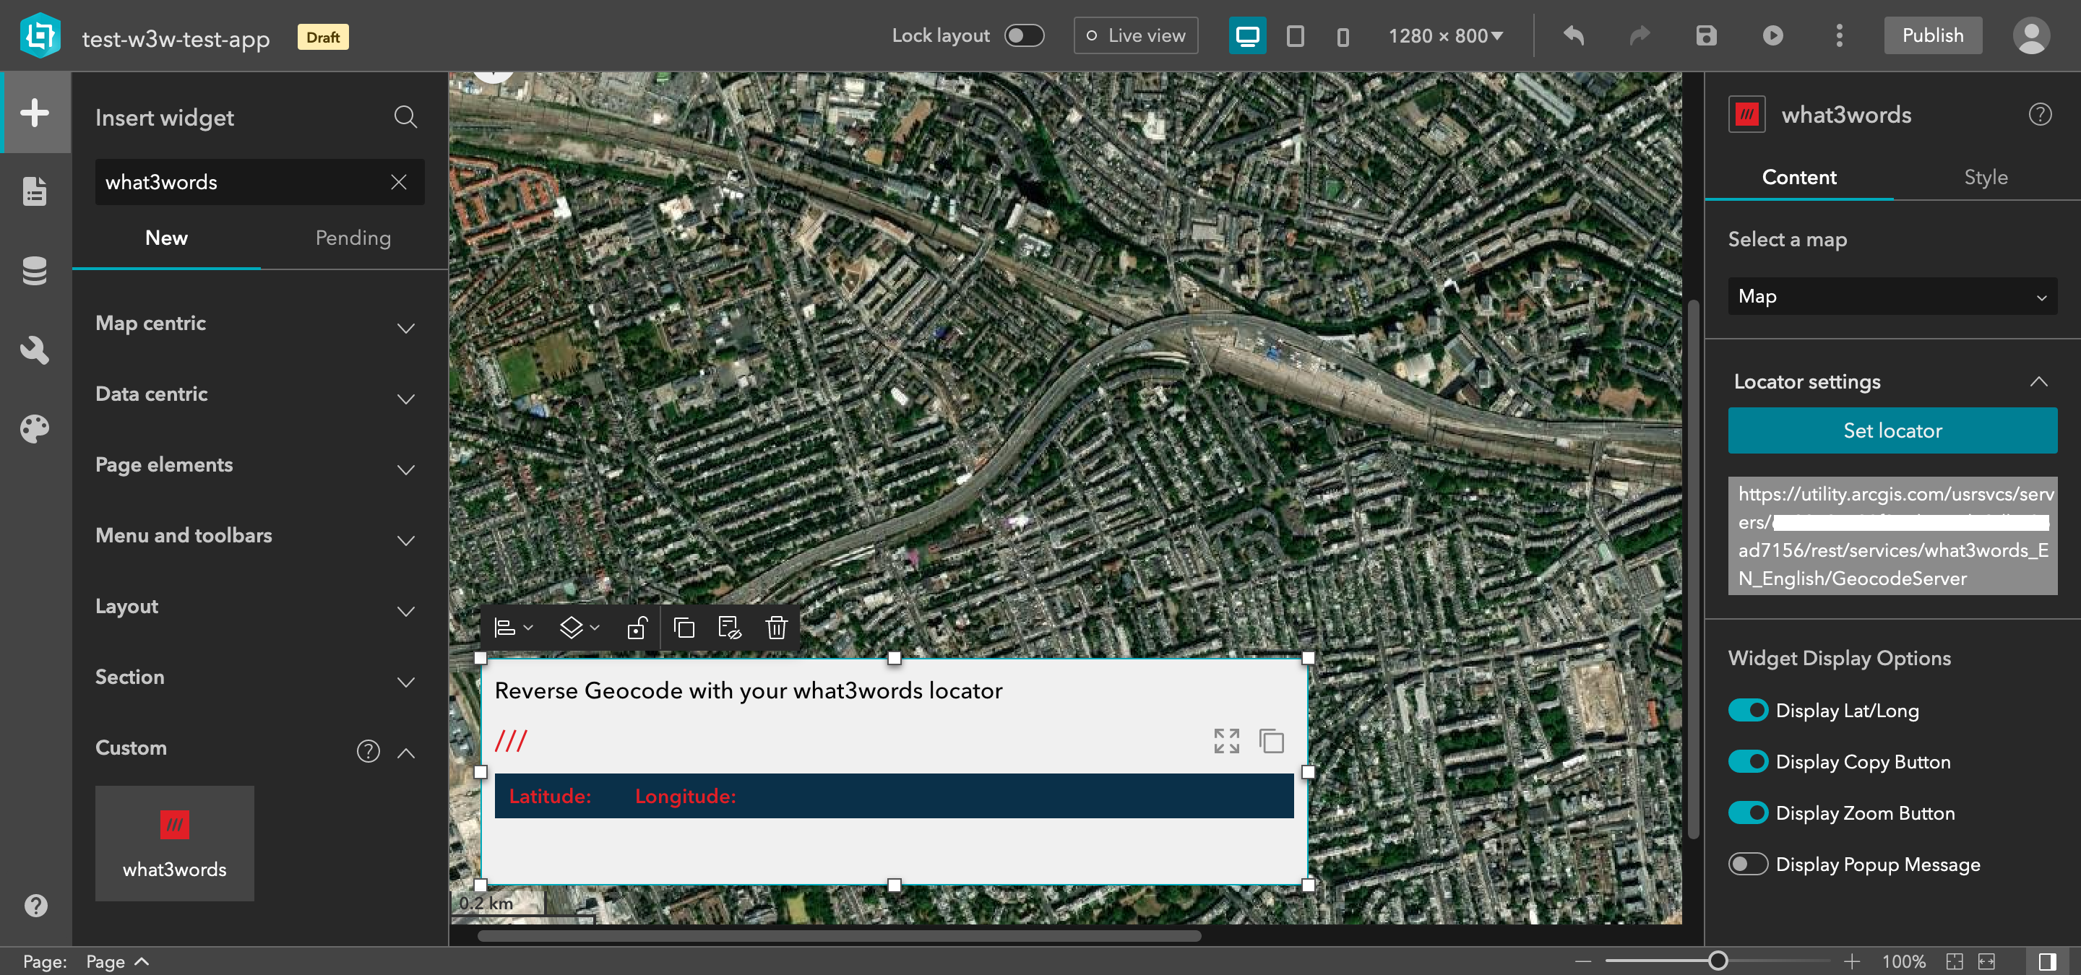Enable the Lock layout toggle

pos(1027,36)
